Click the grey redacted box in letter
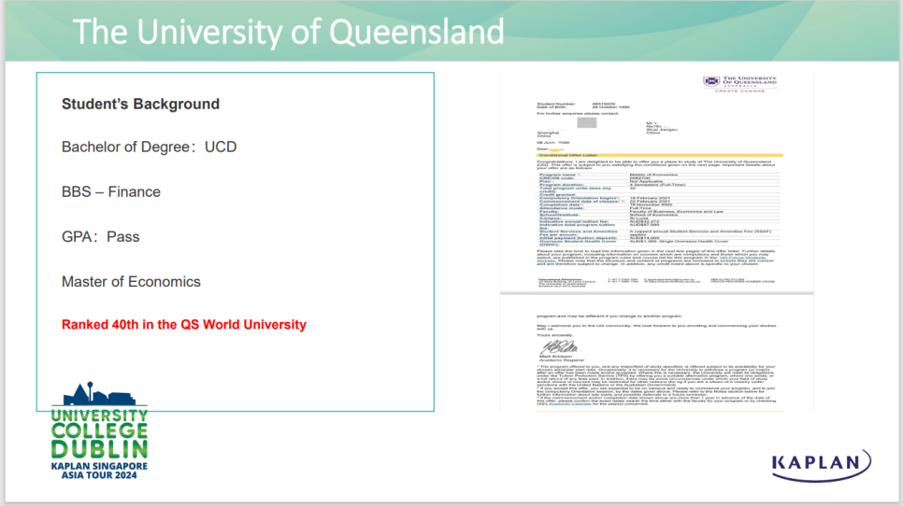 click(x=587, y=122)
